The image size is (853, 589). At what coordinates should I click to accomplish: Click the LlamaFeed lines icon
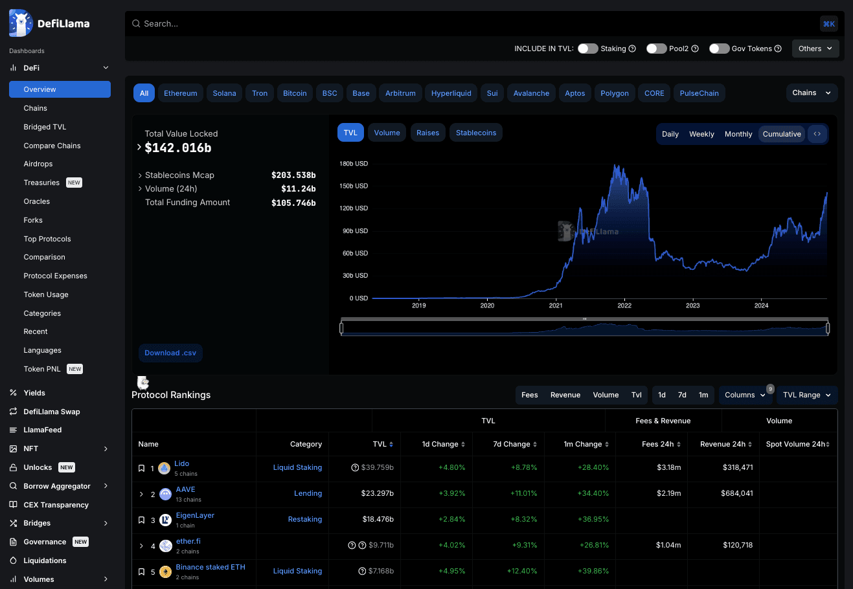13,430
